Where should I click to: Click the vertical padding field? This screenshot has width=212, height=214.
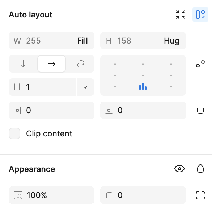143,110
